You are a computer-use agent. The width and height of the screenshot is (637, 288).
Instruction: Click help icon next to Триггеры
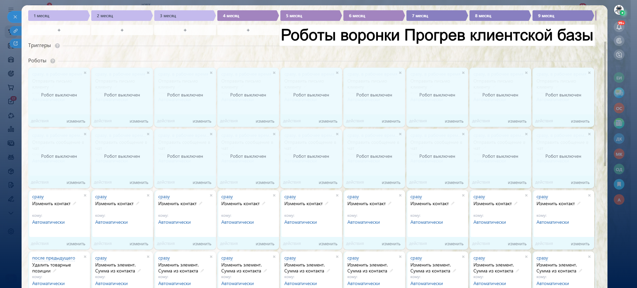coord(57,46)
